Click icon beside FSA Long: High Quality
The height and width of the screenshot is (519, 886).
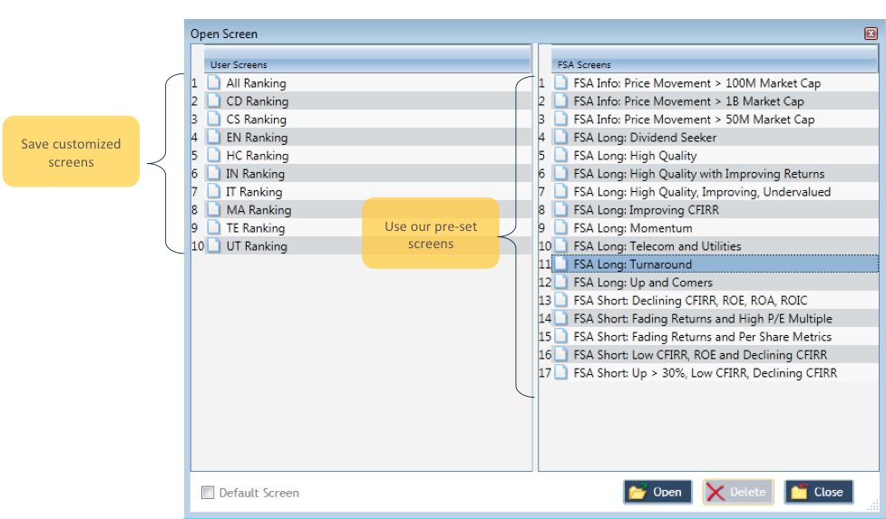(560, 155)
